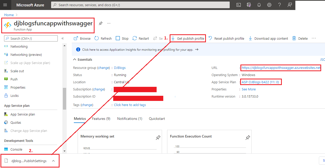Select the Notifications (1) tab
This screenshot has height=168, width=325.
(x=130, y=119)
